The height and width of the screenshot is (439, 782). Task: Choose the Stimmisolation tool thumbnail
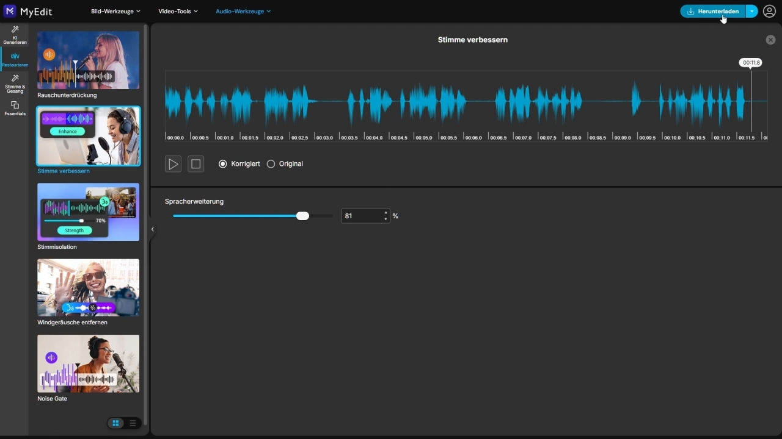[88, 212]
